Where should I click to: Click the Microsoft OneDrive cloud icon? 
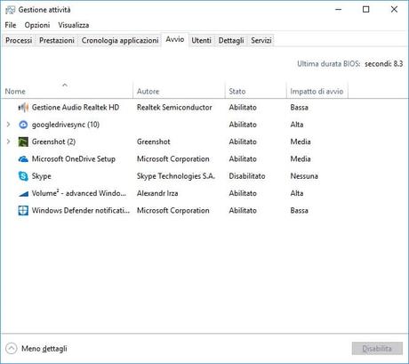(x=23, y=159)
